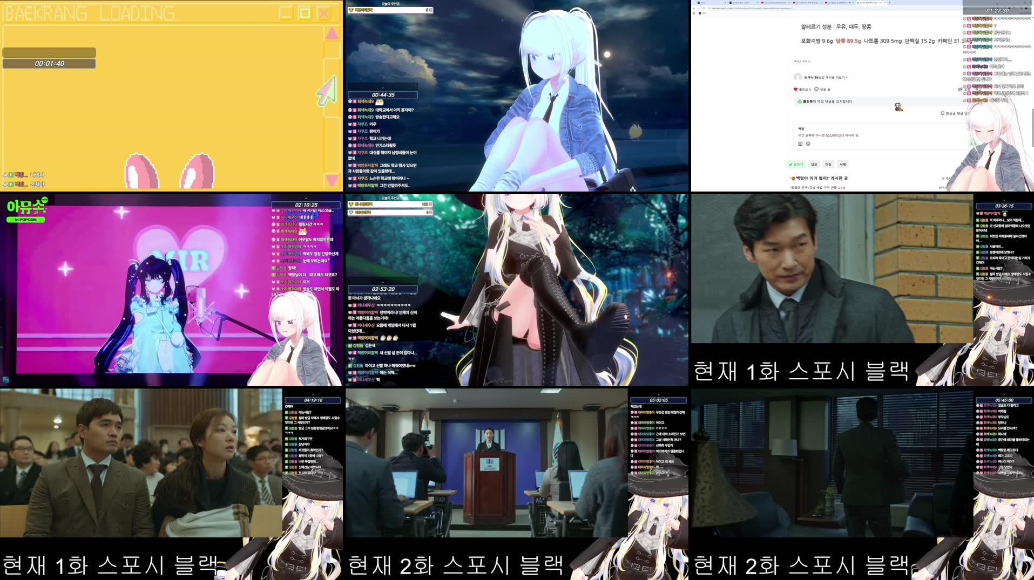Open the thumbnail frame at 02:10:25
This screenshot has width=1034, height=580.
171,290
